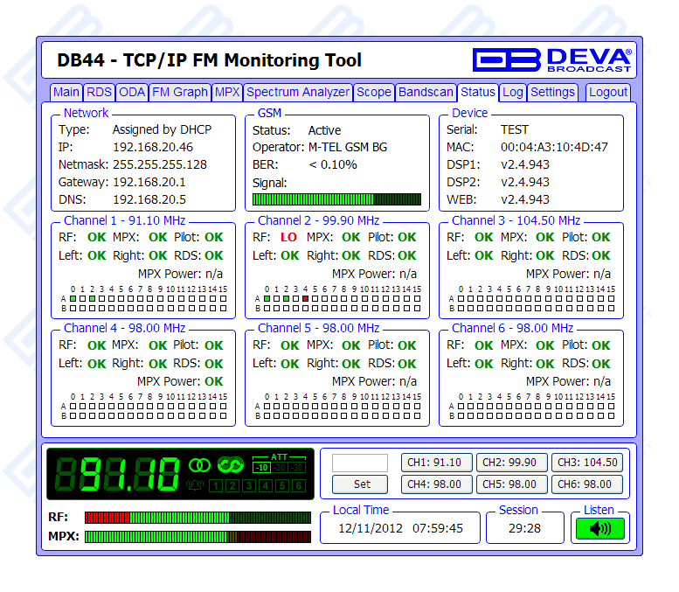Click Channel 2 group A box 2
Screen dimensions: 679x592
[286, 298]
